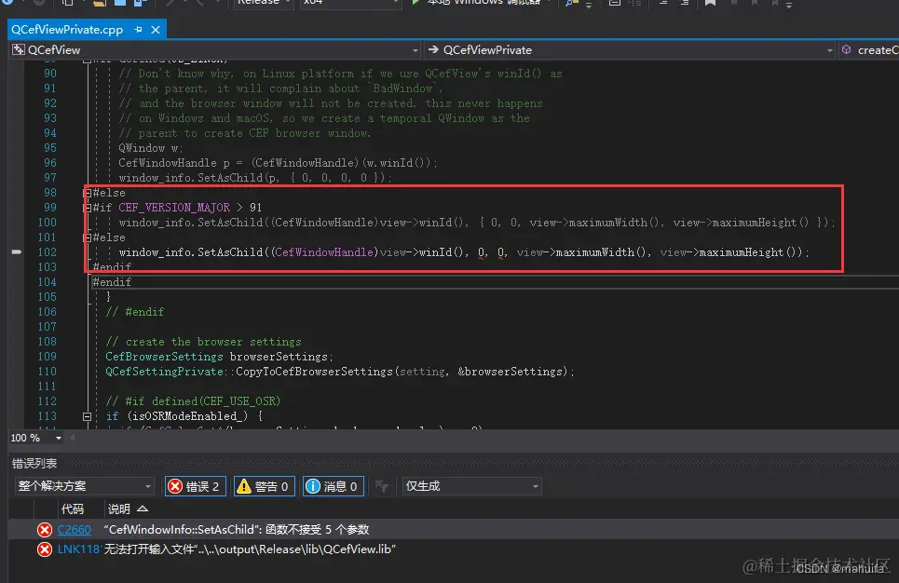Select the 无法打开输入文件 QCefView.lib error description
The width and height of the screenshot is (899, 583).
[250, 549]
